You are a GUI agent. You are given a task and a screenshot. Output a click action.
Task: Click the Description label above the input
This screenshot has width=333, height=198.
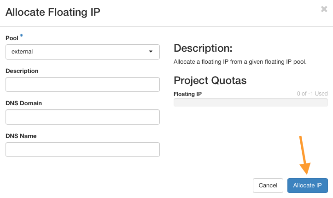coord(22,71)
